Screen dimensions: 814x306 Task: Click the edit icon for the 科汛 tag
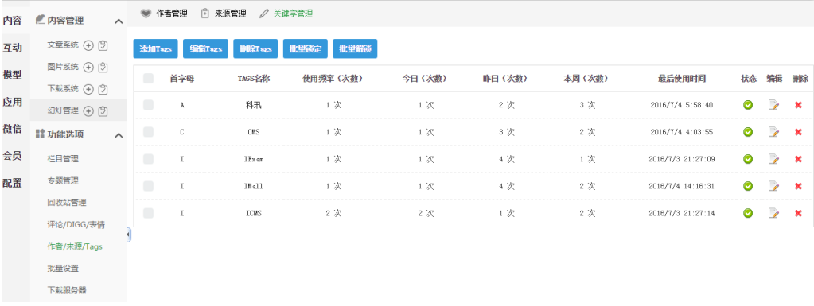point(773,105)
